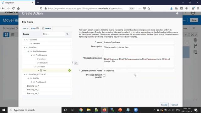Switch to canvas view icon
This screenshot has height=113, width=201.
point(6,35)
